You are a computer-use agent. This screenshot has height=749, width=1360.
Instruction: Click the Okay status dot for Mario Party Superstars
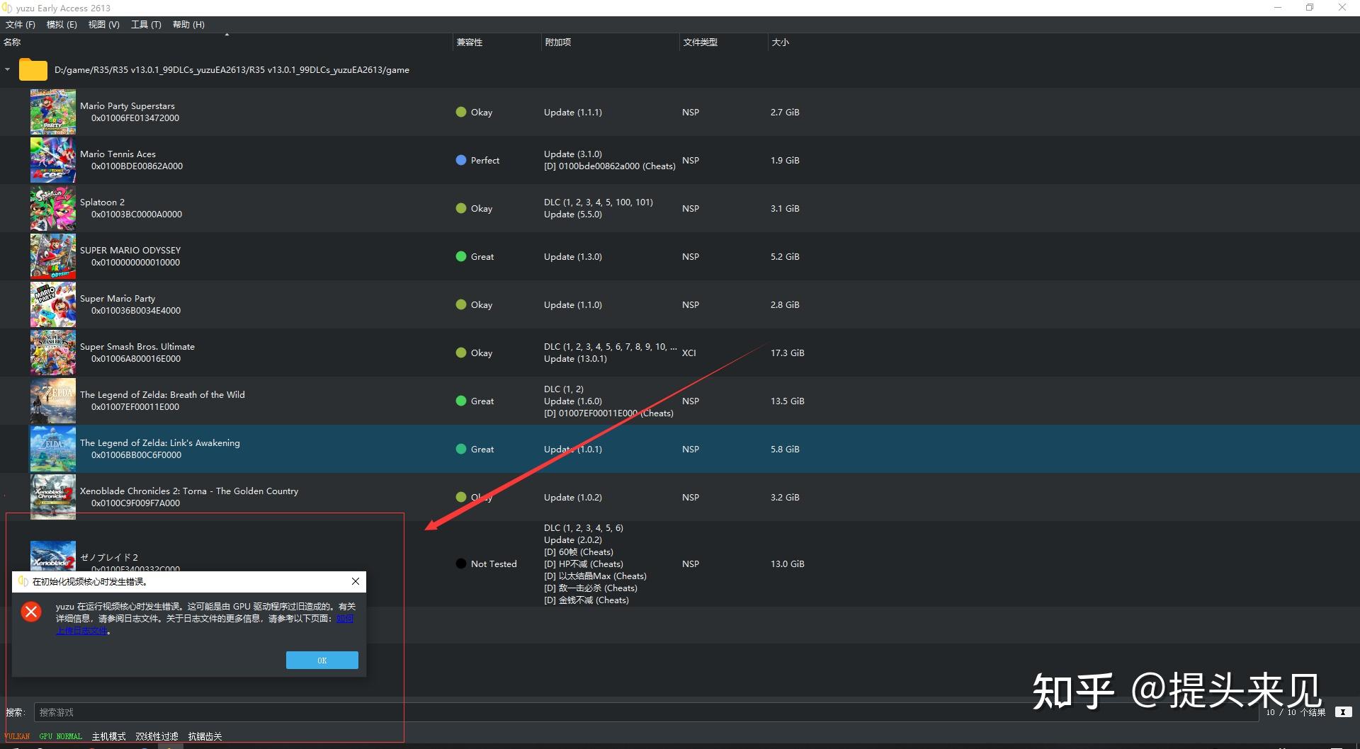(x=461, y=112)
